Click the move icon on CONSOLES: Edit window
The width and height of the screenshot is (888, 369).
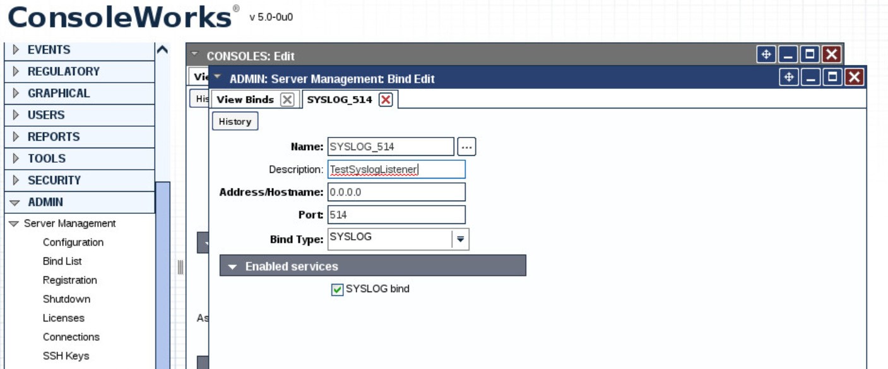tap(766, 56)
